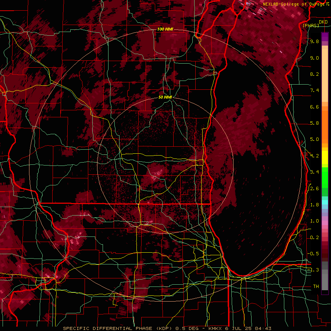Select the 9.8 value on the scale

tap(314, 42)
